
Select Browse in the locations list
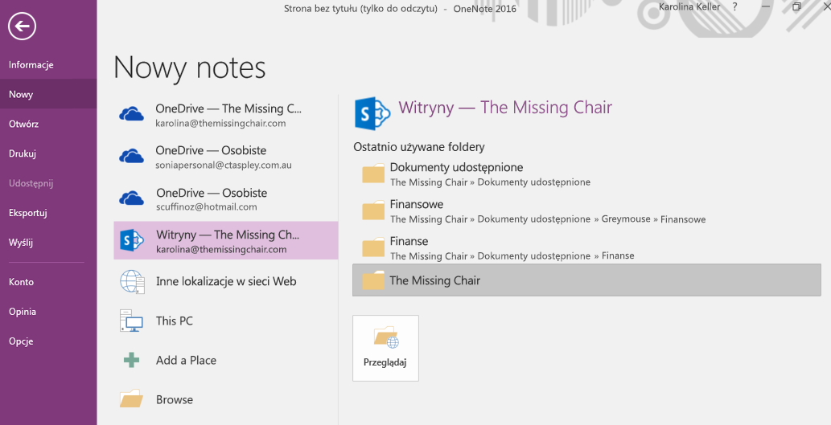pyautogui.click(x=226, y=399)
